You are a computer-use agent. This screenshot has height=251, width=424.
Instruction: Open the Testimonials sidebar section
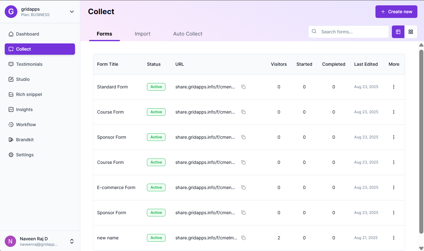29,64
